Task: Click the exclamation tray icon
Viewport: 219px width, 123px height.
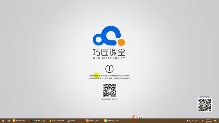Action: coord(188,121)
